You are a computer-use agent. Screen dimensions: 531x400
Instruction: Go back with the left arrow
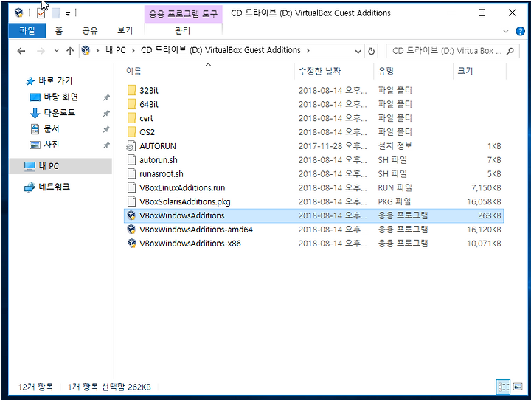pyautogui.click(x=21, y=51)
